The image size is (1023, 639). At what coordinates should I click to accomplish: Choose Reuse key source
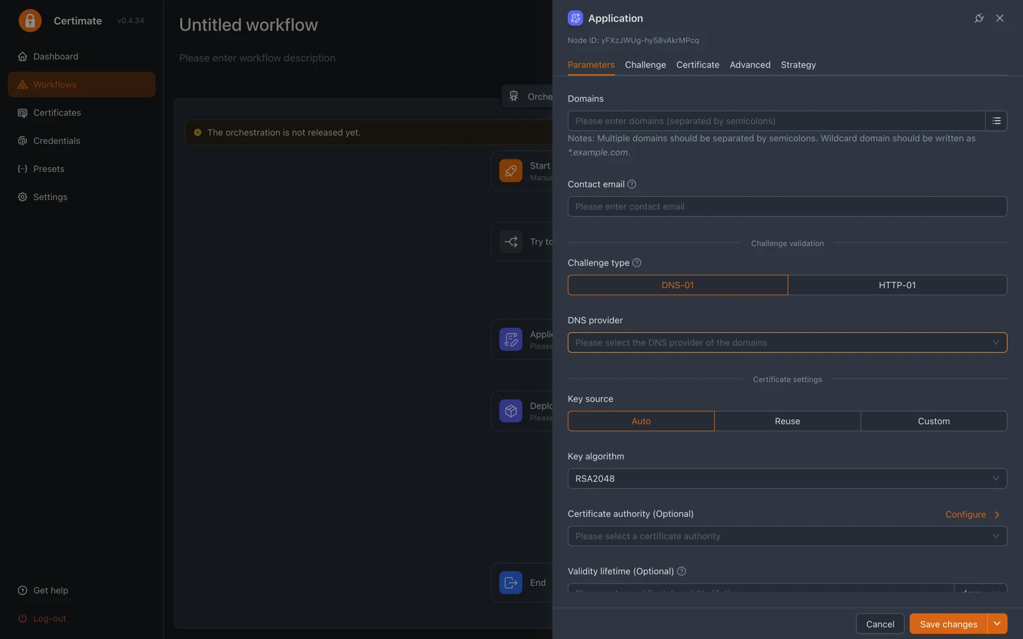point(788,421)
